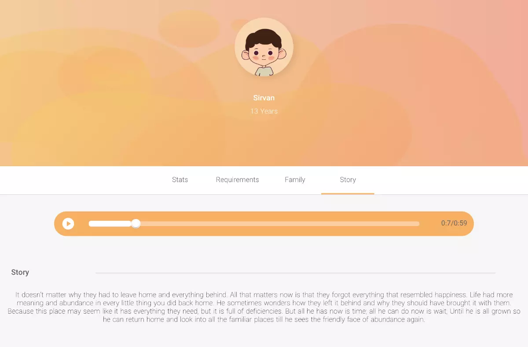This screenshot has width=528, height=347.
Task: Click the story line starting "meaning and abundance"
Action: [264, 303]
